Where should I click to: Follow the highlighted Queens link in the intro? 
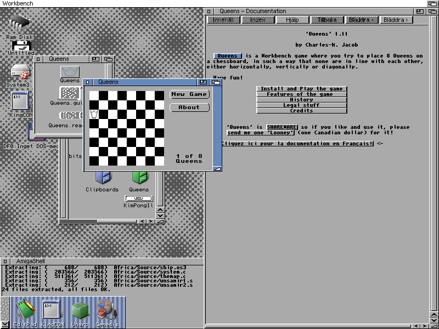point(228,56)
